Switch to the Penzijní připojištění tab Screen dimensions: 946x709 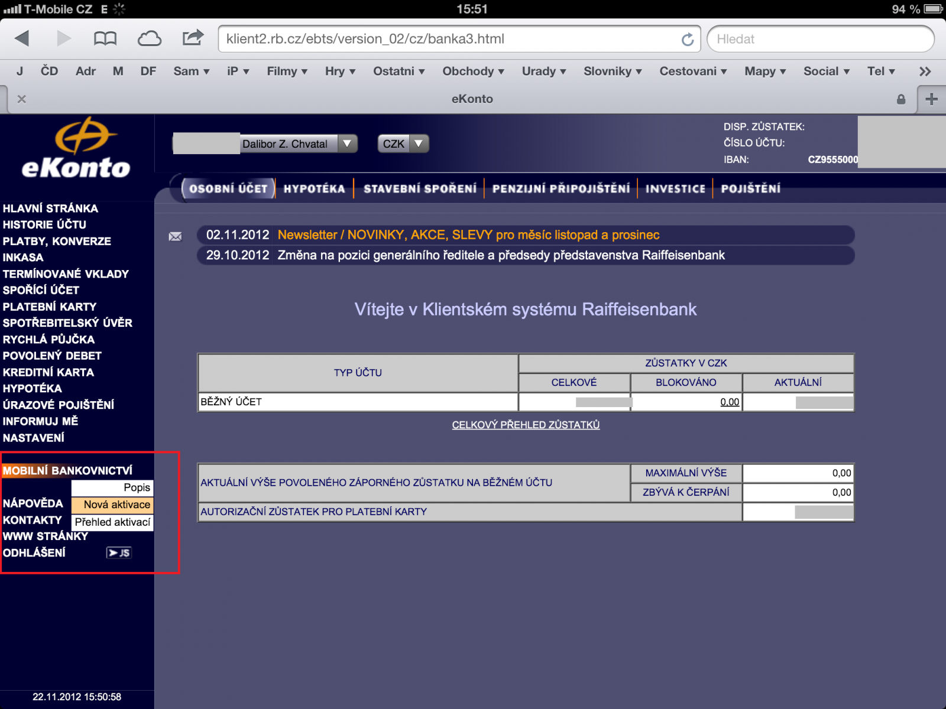(561, 188)
